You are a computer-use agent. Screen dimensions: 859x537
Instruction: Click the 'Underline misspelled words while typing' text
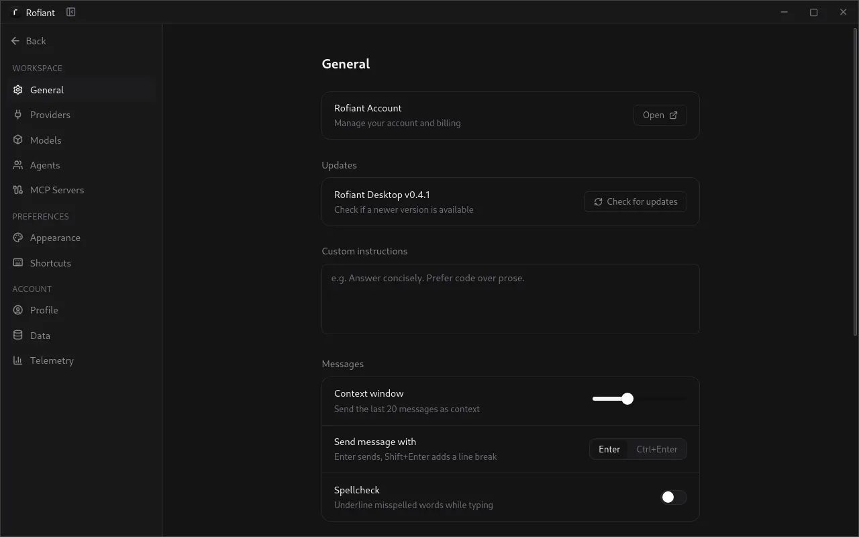(x=413, y=505)
